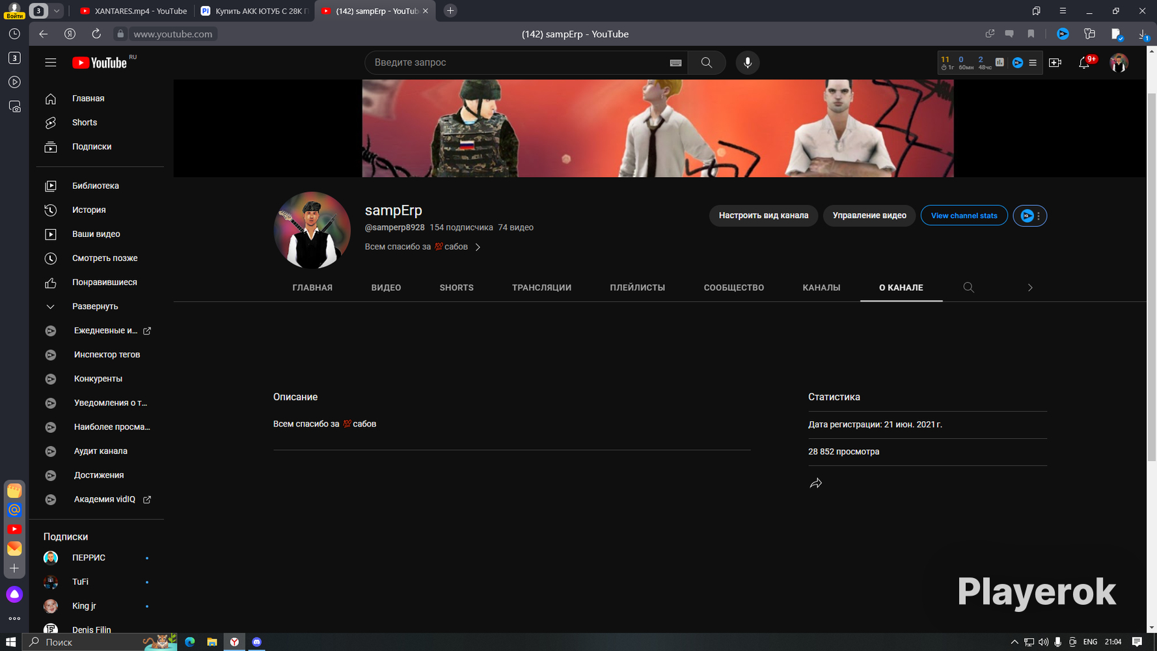
Task: Switch to ВИДЕО channel tab
Action: tap(386, 287)
